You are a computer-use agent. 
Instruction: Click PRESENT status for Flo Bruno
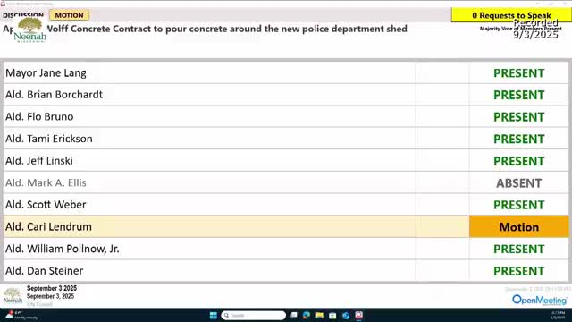pyautogui.click(x=518, y=117)
